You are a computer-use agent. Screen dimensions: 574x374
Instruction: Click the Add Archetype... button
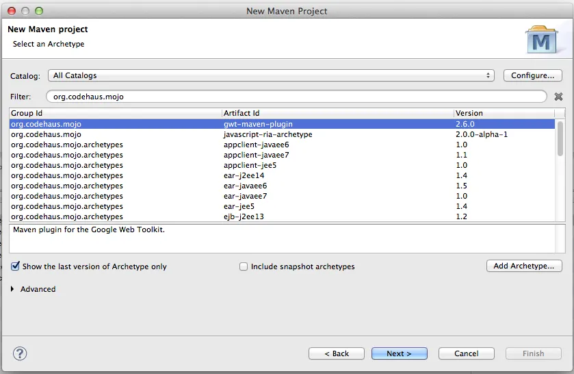tap(524, 266)
